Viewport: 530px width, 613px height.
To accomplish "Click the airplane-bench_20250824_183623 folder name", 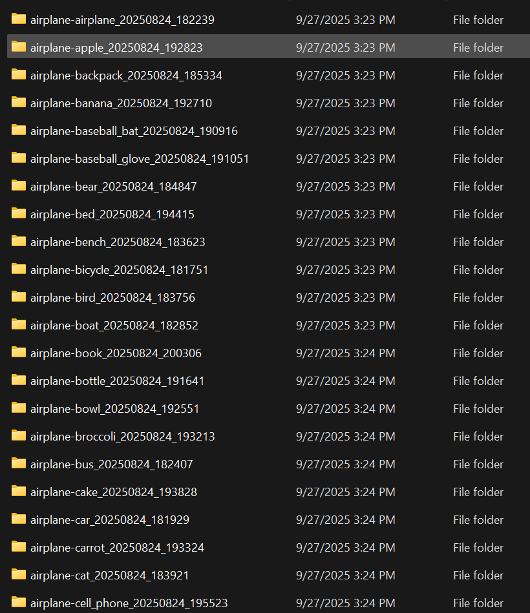I will click(x=118, y=242).
